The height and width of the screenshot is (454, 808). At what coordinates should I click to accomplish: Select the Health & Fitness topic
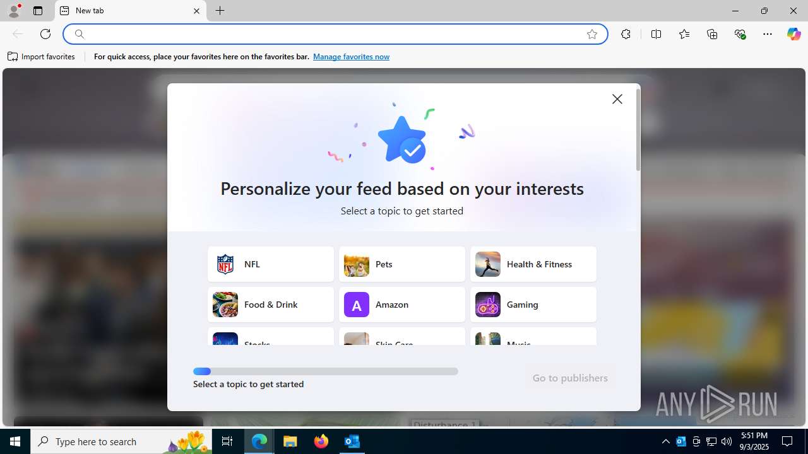coord(533,264)
